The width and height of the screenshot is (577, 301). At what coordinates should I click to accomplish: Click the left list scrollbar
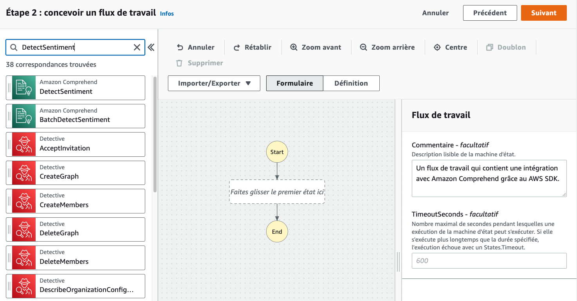tap(155, 134)
